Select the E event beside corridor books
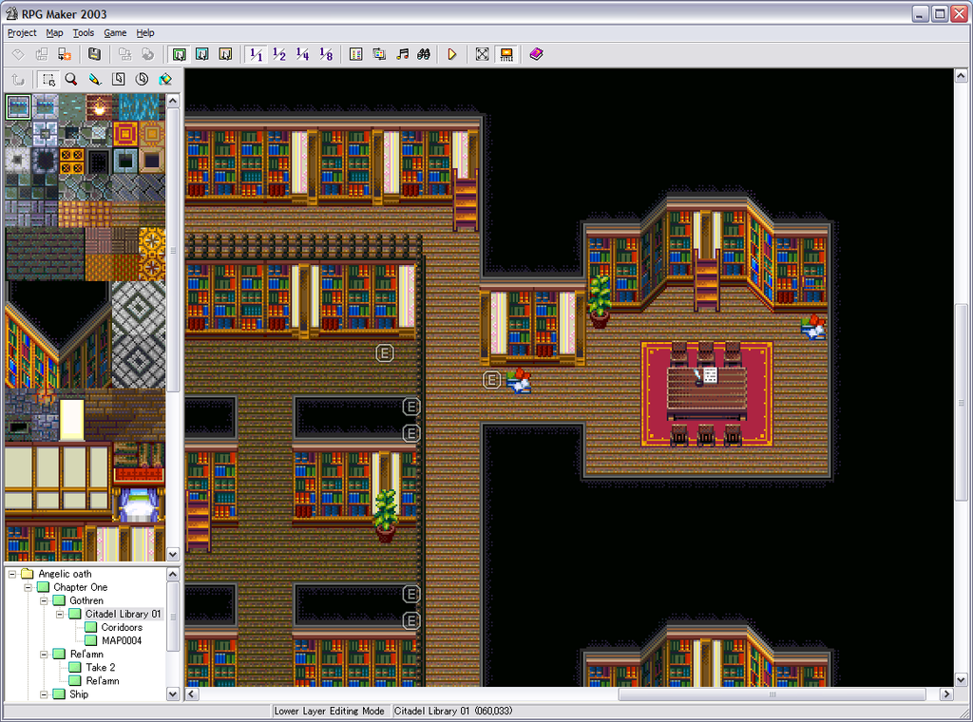 (x=491, y=380)
